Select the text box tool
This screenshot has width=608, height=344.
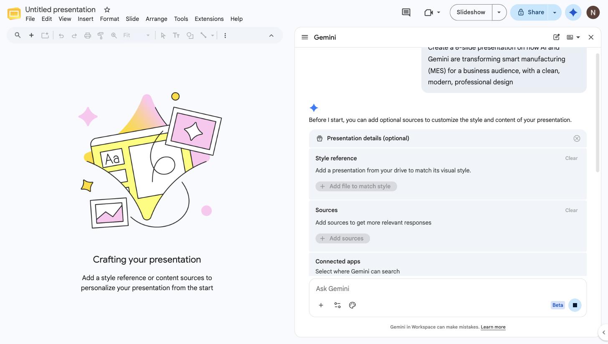point(176,35)
